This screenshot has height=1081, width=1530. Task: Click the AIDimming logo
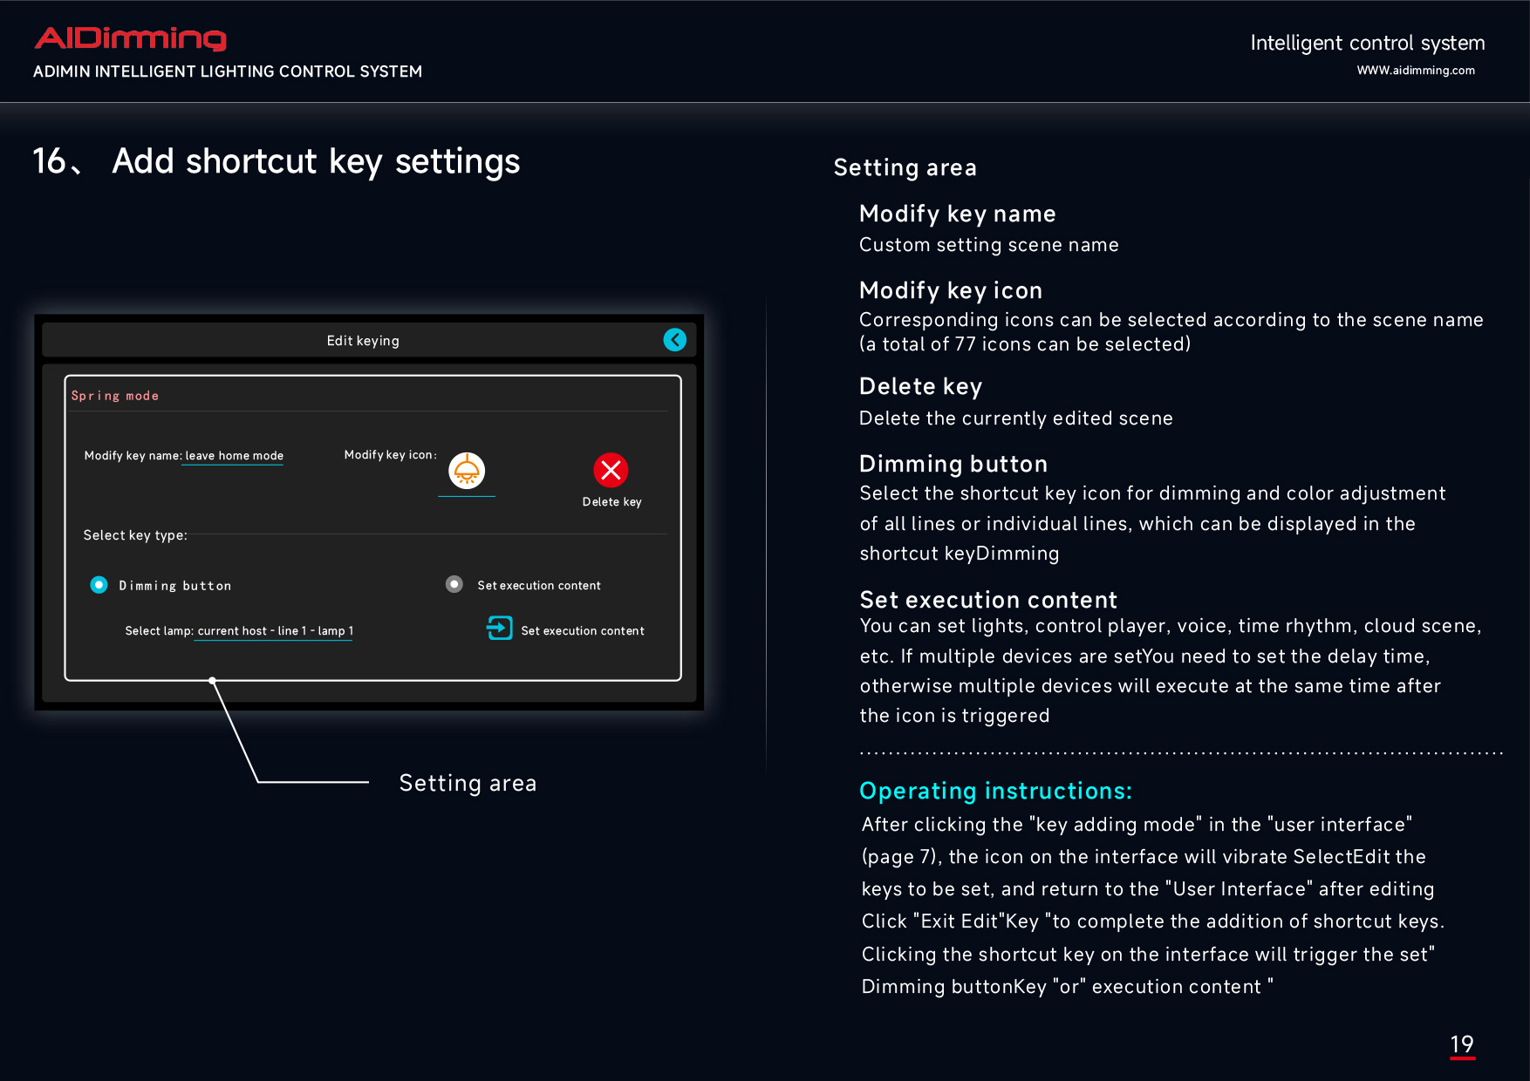click(x=131, y=38)
